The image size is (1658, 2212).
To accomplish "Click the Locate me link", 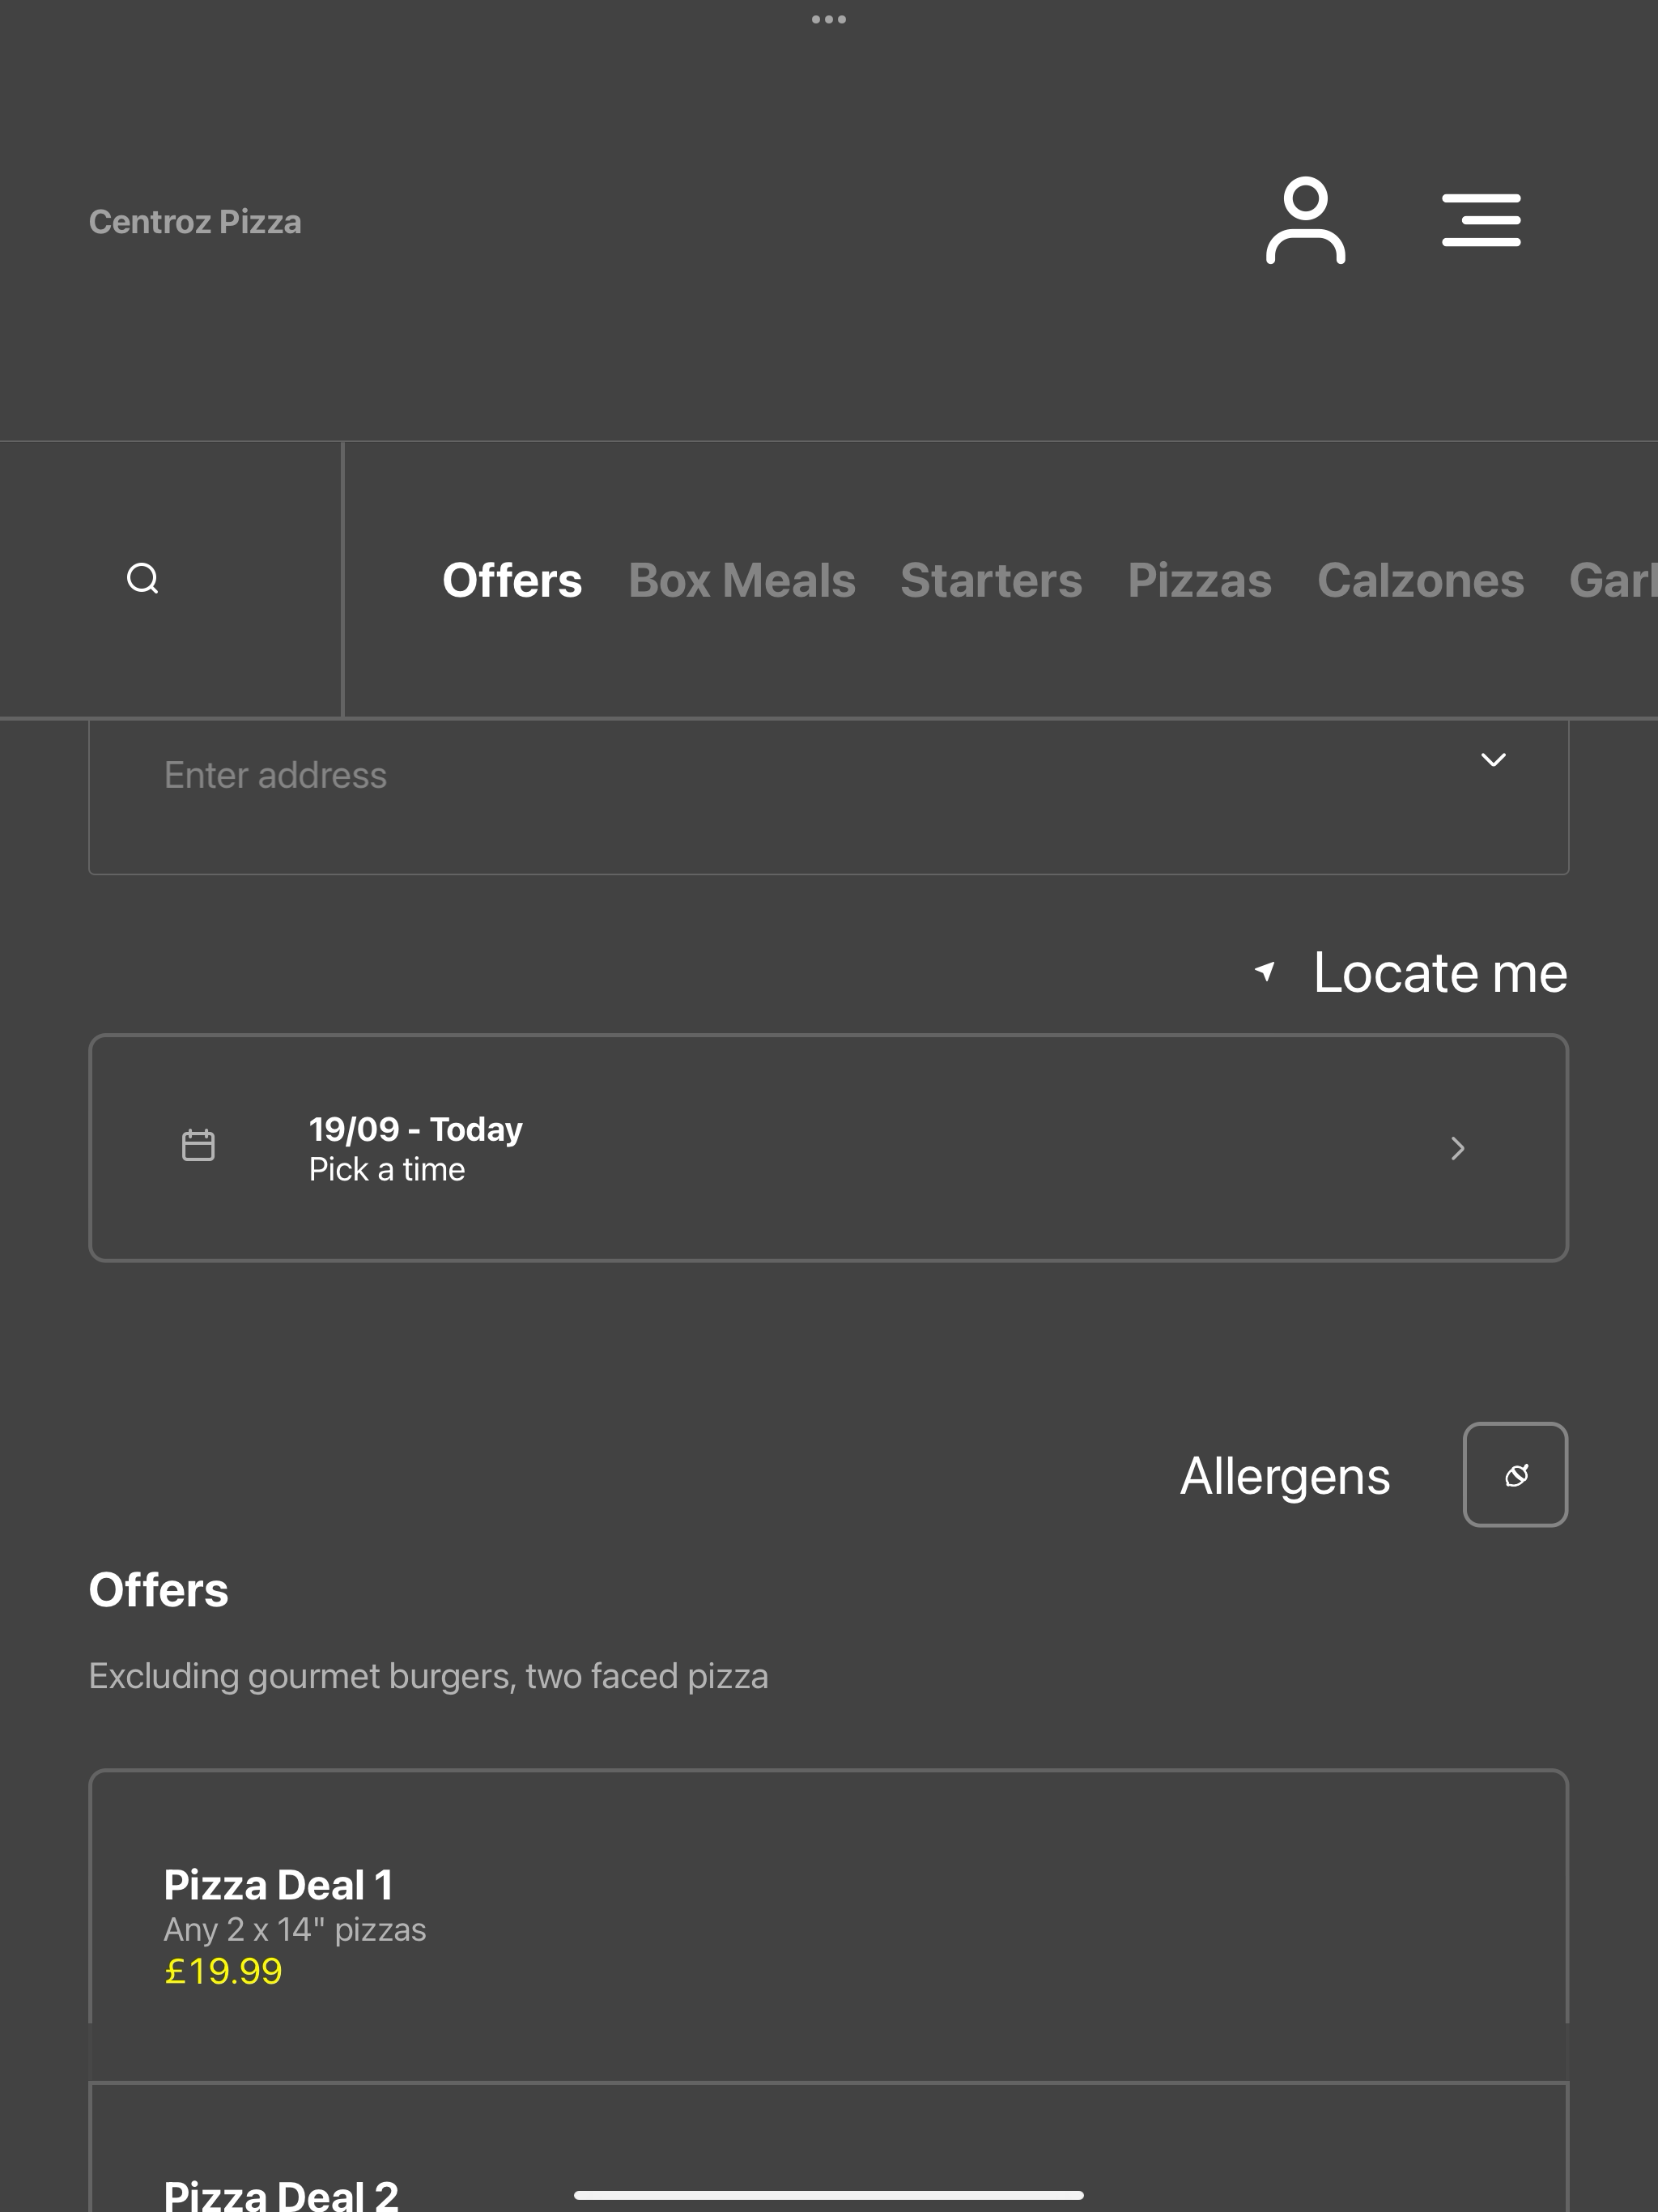I will (1440, 972).
